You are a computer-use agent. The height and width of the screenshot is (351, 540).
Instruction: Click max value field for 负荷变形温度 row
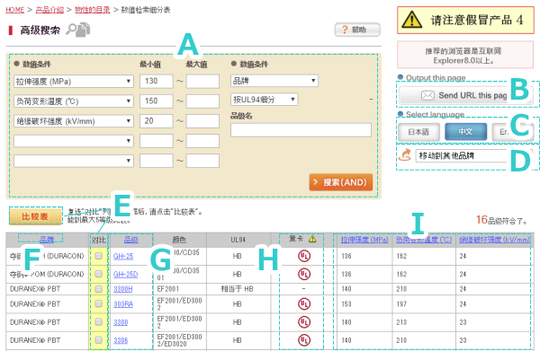(x=202, y=101)
